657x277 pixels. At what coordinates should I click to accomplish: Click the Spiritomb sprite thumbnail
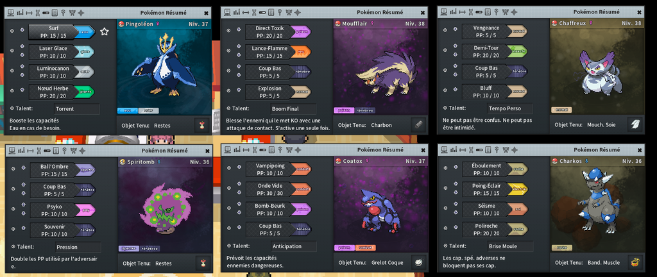166,208
